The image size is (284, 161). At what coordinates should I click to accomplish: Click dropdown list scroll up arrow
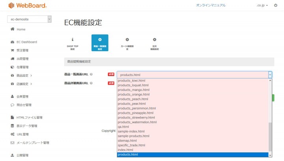pos(270,80)
